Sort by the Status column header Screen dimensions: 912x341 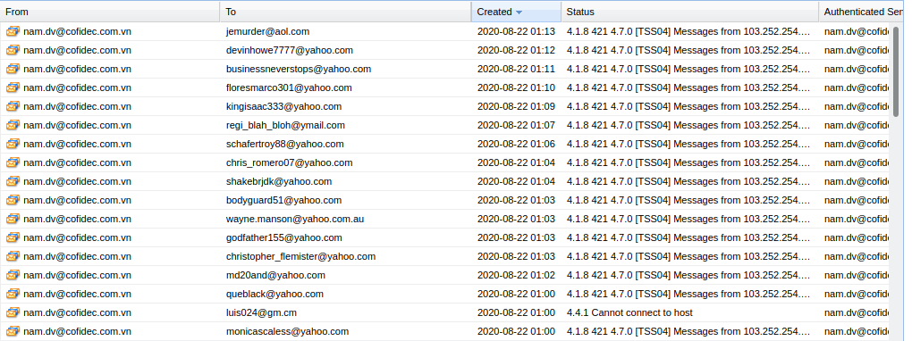(x=690, y=12)
